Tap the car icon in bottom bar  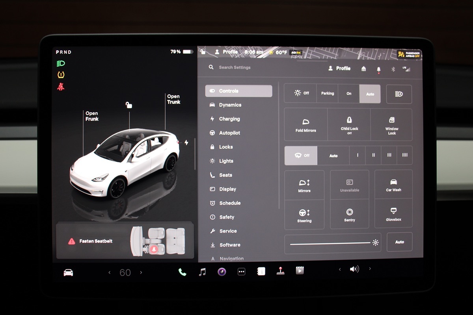click(68, 272)
